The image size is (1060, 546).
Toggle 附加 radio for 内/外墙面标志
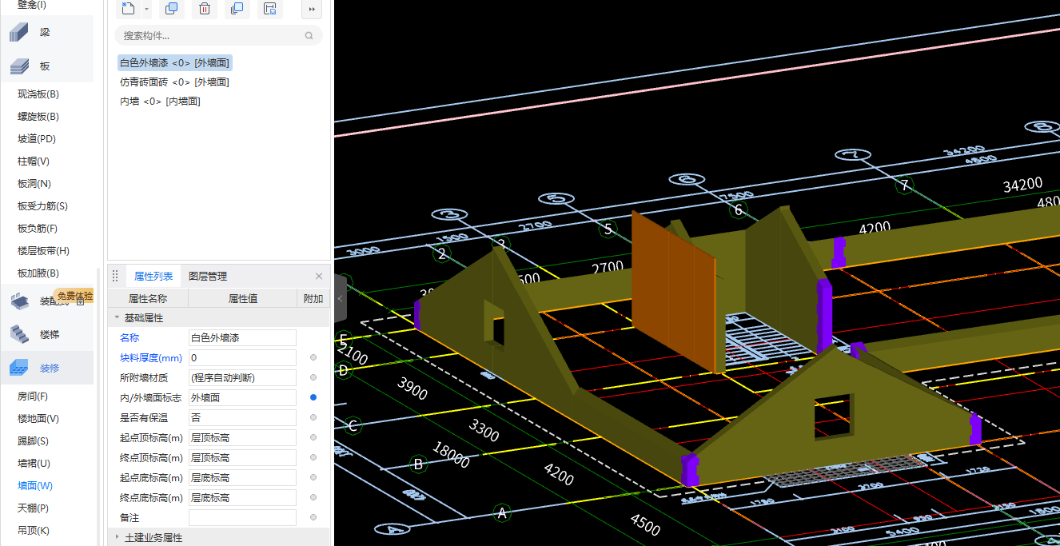click(313, 397)
